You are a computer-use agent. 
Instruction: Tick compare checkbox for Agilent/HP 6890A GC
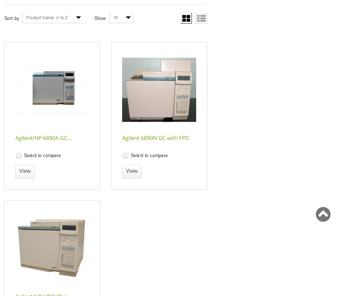click(19, 155)
